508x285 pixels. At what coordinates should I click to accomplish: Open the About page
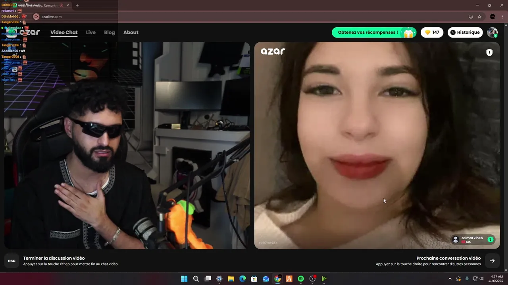(x=131, y=32)
